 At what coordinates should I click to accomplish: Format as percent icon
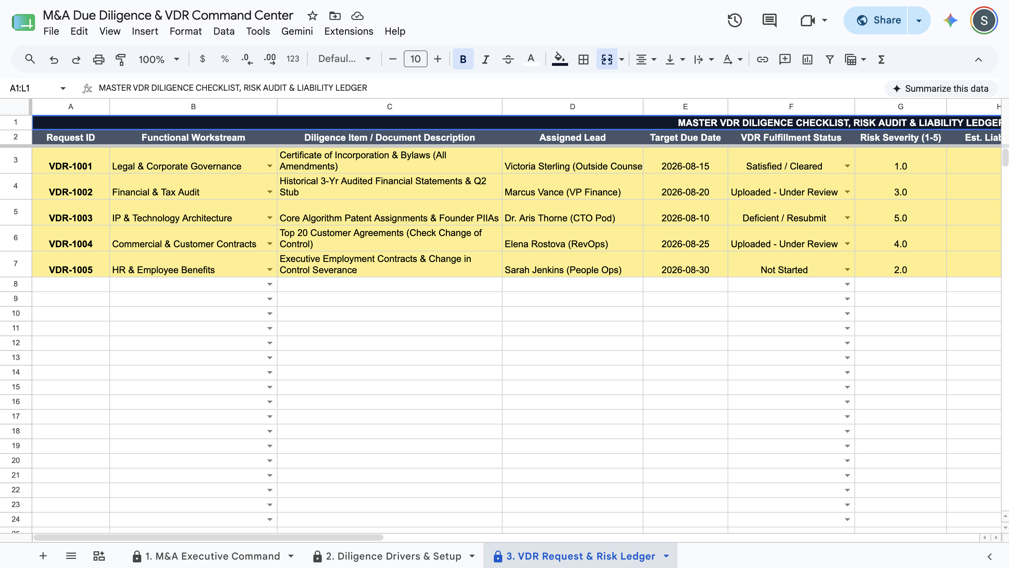point(224,59)
